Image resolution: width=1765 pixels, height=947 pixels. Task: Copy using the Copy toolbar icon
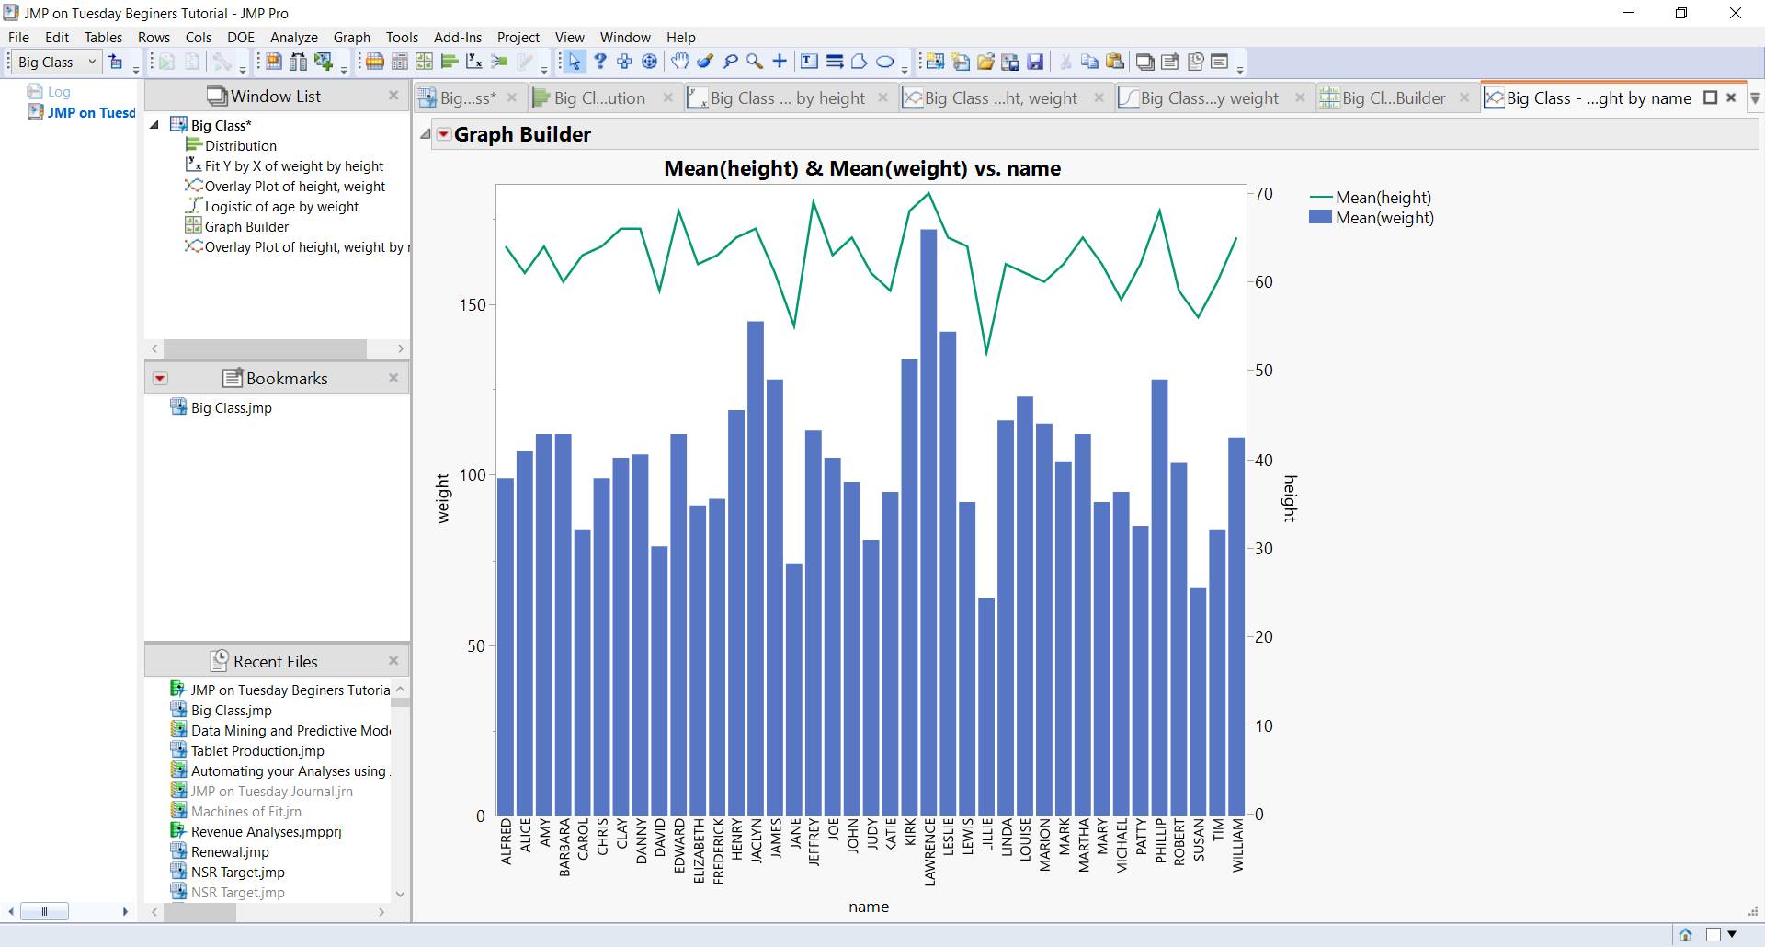tap(1090, 62)
